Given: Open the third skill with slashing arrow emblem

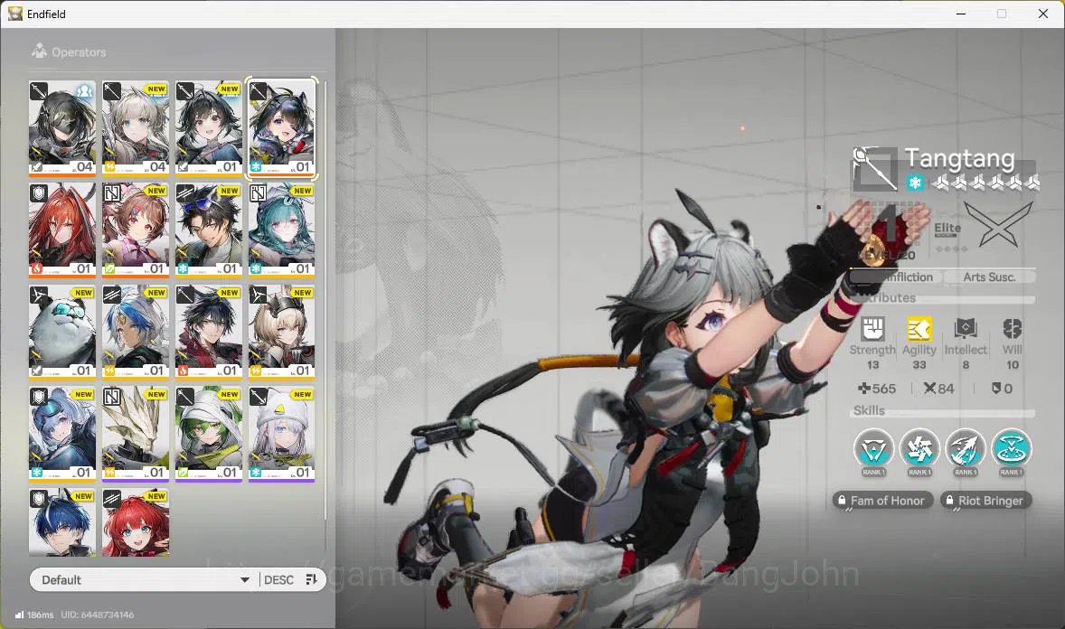Looking at the screenshot, I should [x=966, y=449].
